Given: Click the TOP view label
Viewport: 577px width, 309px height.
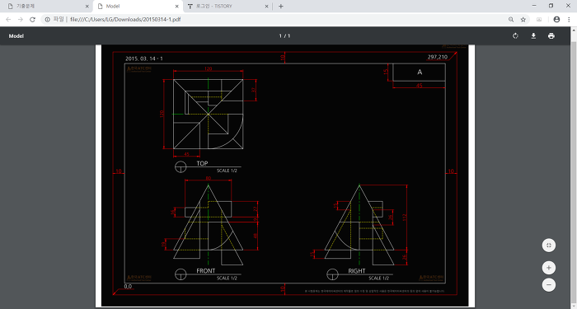Looking at the screenshot, I should (202, 163).
